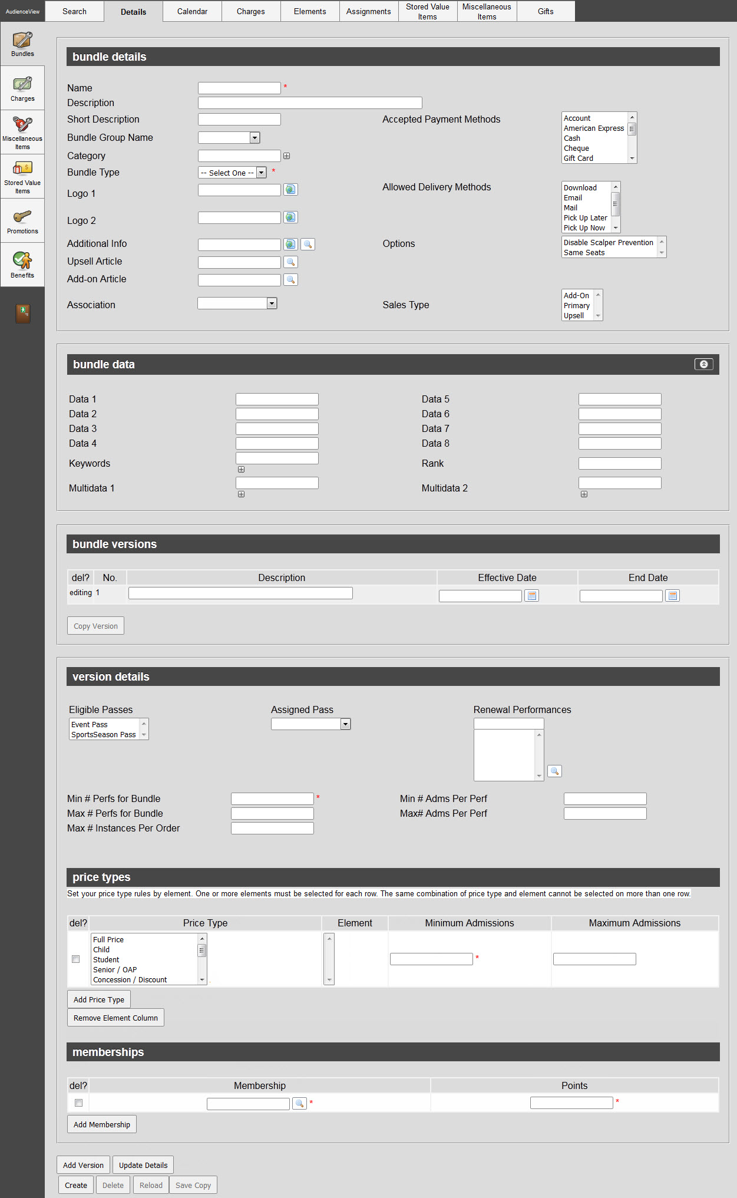This screenshot has width=737, height=1198.
Task: Click the exit door icon in sidebar
Action: point(22,313)
